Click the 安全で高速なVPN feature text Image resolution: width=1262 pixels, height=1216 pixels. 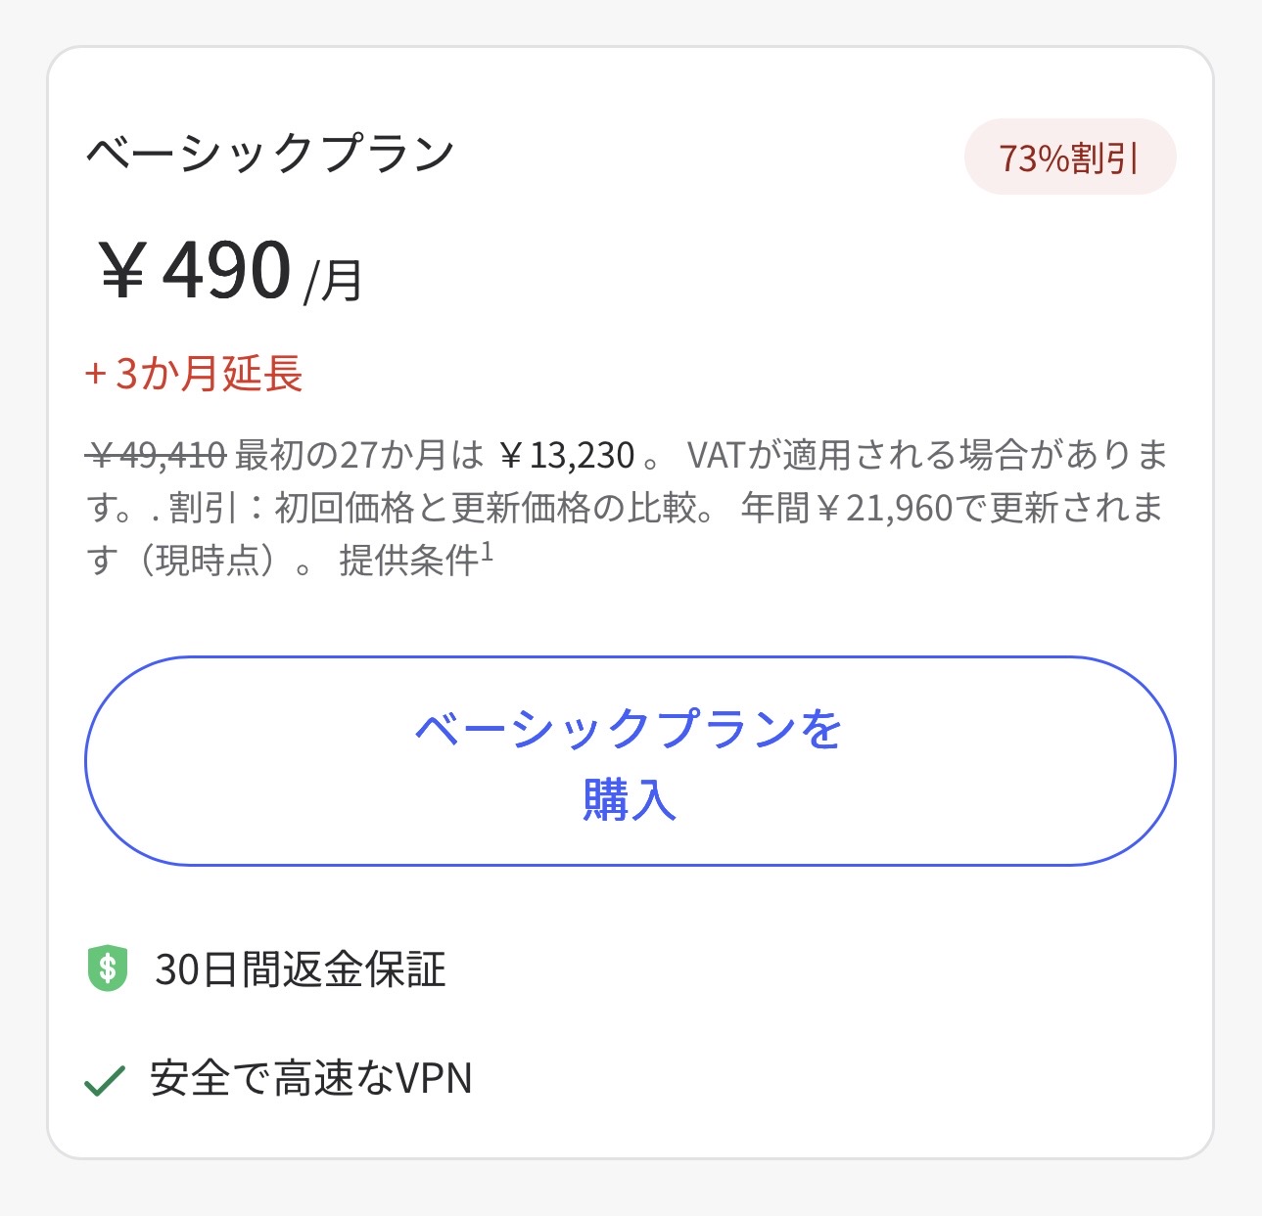coord(311,1079)
